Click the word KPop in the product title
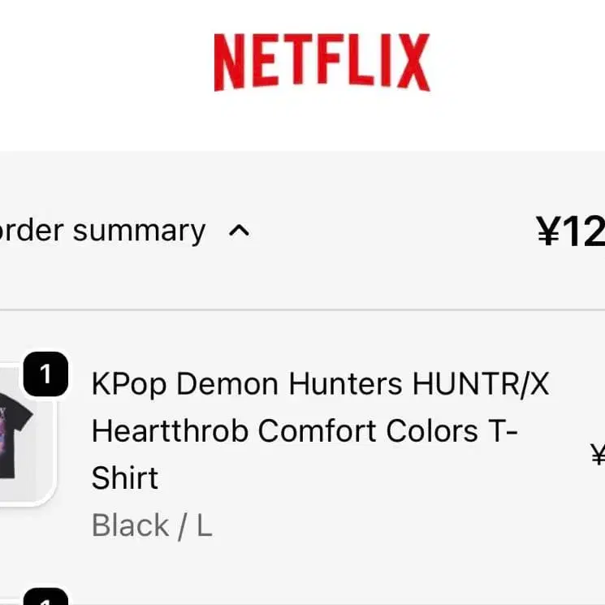The height and width of the screenshot is (605, 605). point(130,383)
